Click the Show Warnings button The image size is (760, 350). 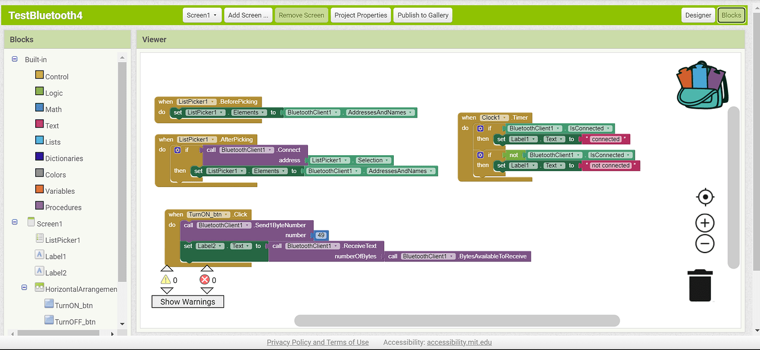(187, 302)
